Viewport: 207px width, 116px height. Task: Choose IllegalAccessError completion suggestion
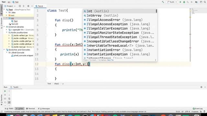[120, 20]
